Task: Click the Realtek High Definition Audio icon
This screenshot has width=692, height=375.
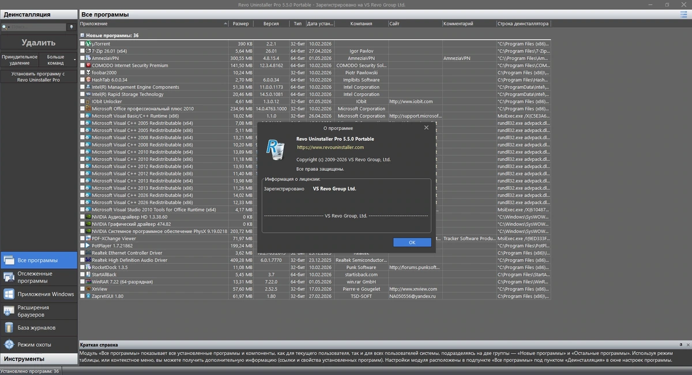Action: pyautogui.click(x=88, y=260)
